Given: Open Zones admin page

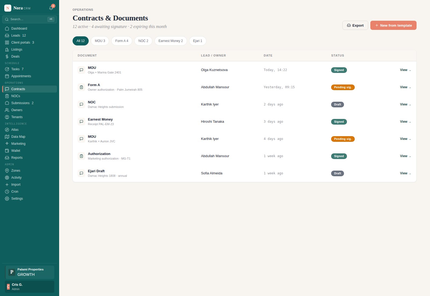Looking at the screenshot, I should point(30,171).
